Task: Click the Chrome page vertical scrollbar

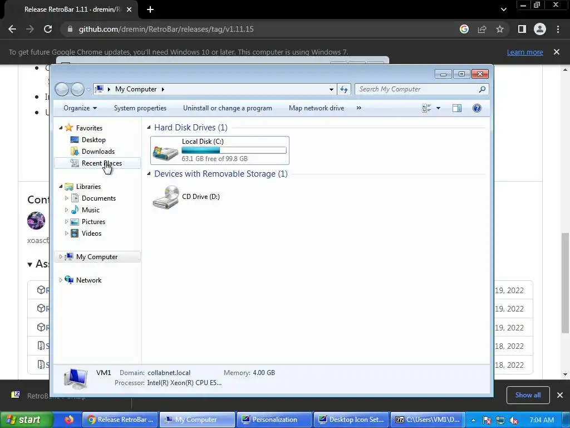Action: click(564, 283)
